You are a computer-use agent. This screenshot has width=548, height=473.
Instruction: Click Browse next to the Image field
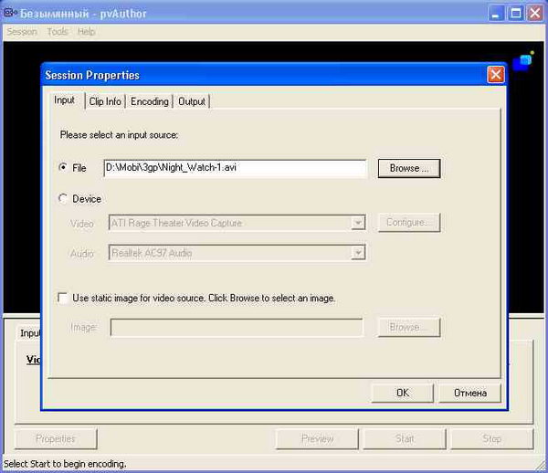(x=409, y=327)
